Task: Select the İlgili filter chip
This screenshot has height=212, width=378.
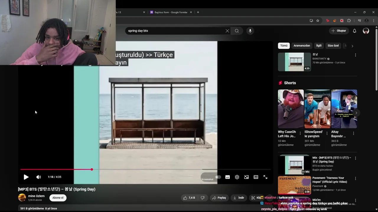Action: pos(319,46)
